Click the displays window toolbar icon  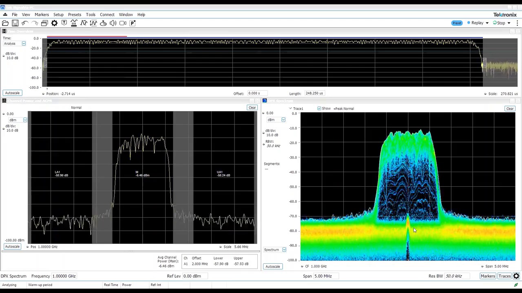pos(44,23)
